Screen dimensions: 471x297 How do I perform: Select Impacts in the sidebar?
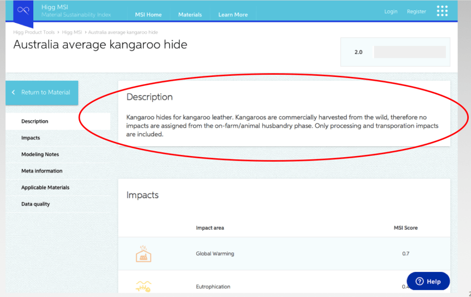tap(31, 138)
